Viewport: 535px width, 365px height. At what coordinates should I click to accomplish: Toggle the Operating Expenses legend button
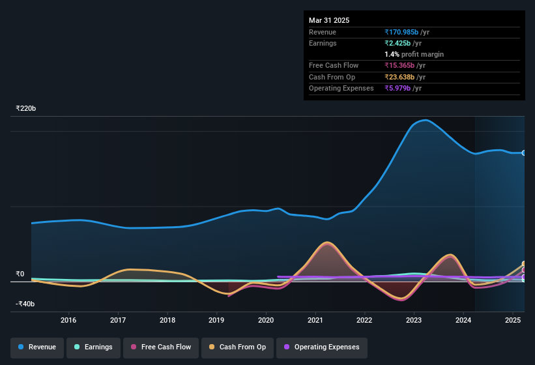pos(322,347)
